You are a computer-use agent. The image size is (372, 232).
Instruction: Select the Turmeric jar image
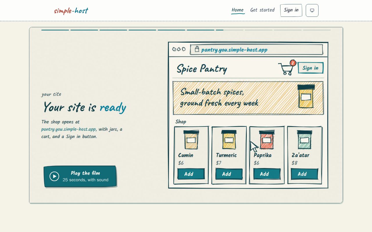click(229, 140)
